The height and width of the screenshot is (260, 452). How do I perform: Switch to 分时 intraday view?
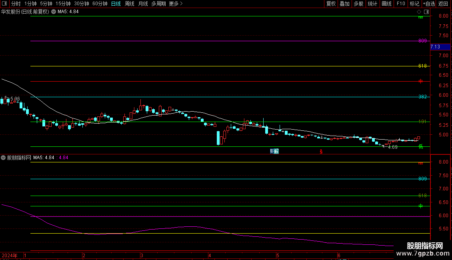(16, 4)
